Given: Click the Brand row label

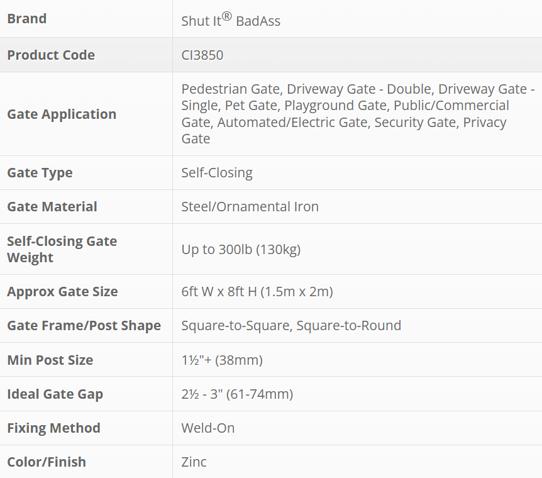Looking at the screenshot, I should (27, 19).
